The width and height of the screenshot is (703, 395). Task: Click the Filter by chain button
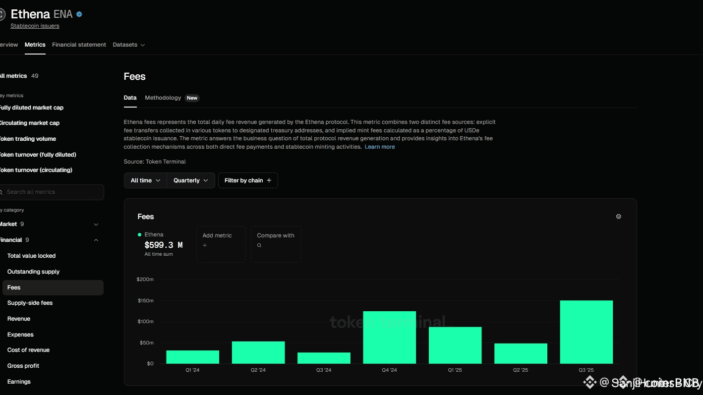point(248,180)
